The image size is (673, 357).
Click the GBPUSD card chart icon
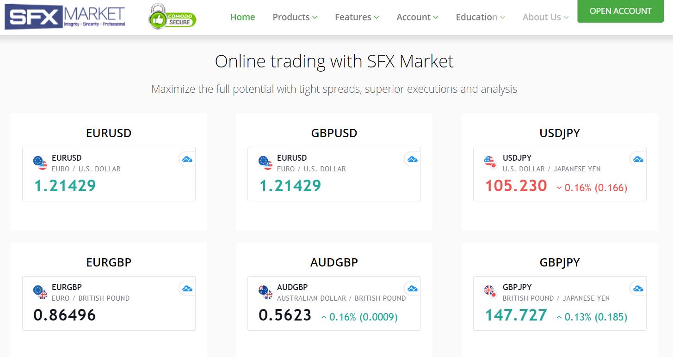pyautogui.click(x=412, y=159)
